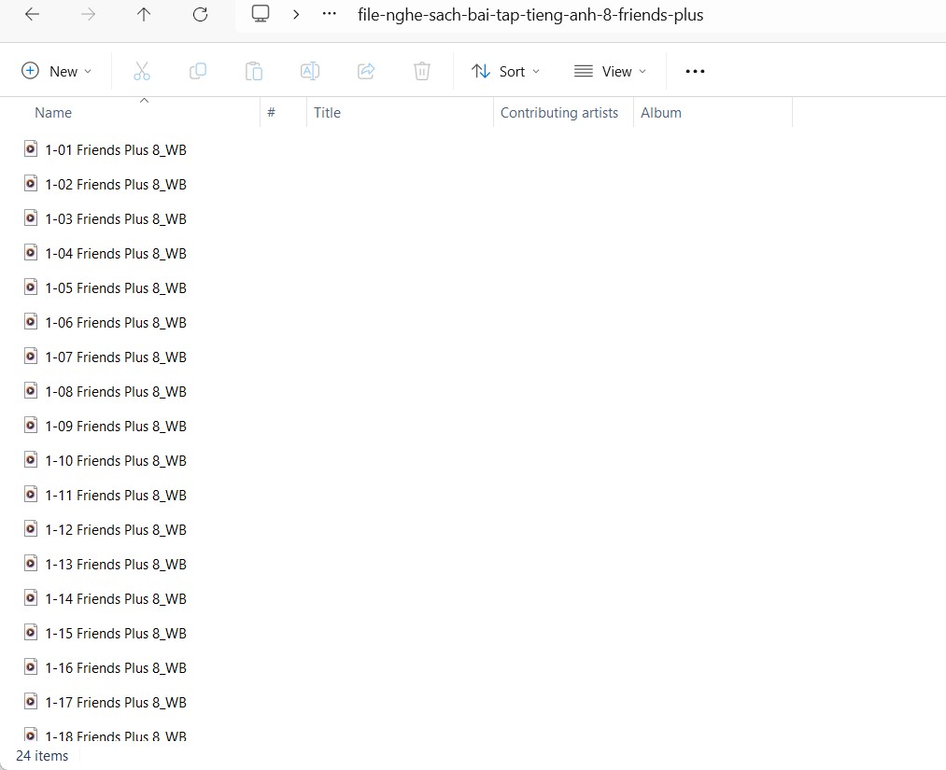Select the Copy icon in the toolbar
946x770 pixels.
[198, 71]
